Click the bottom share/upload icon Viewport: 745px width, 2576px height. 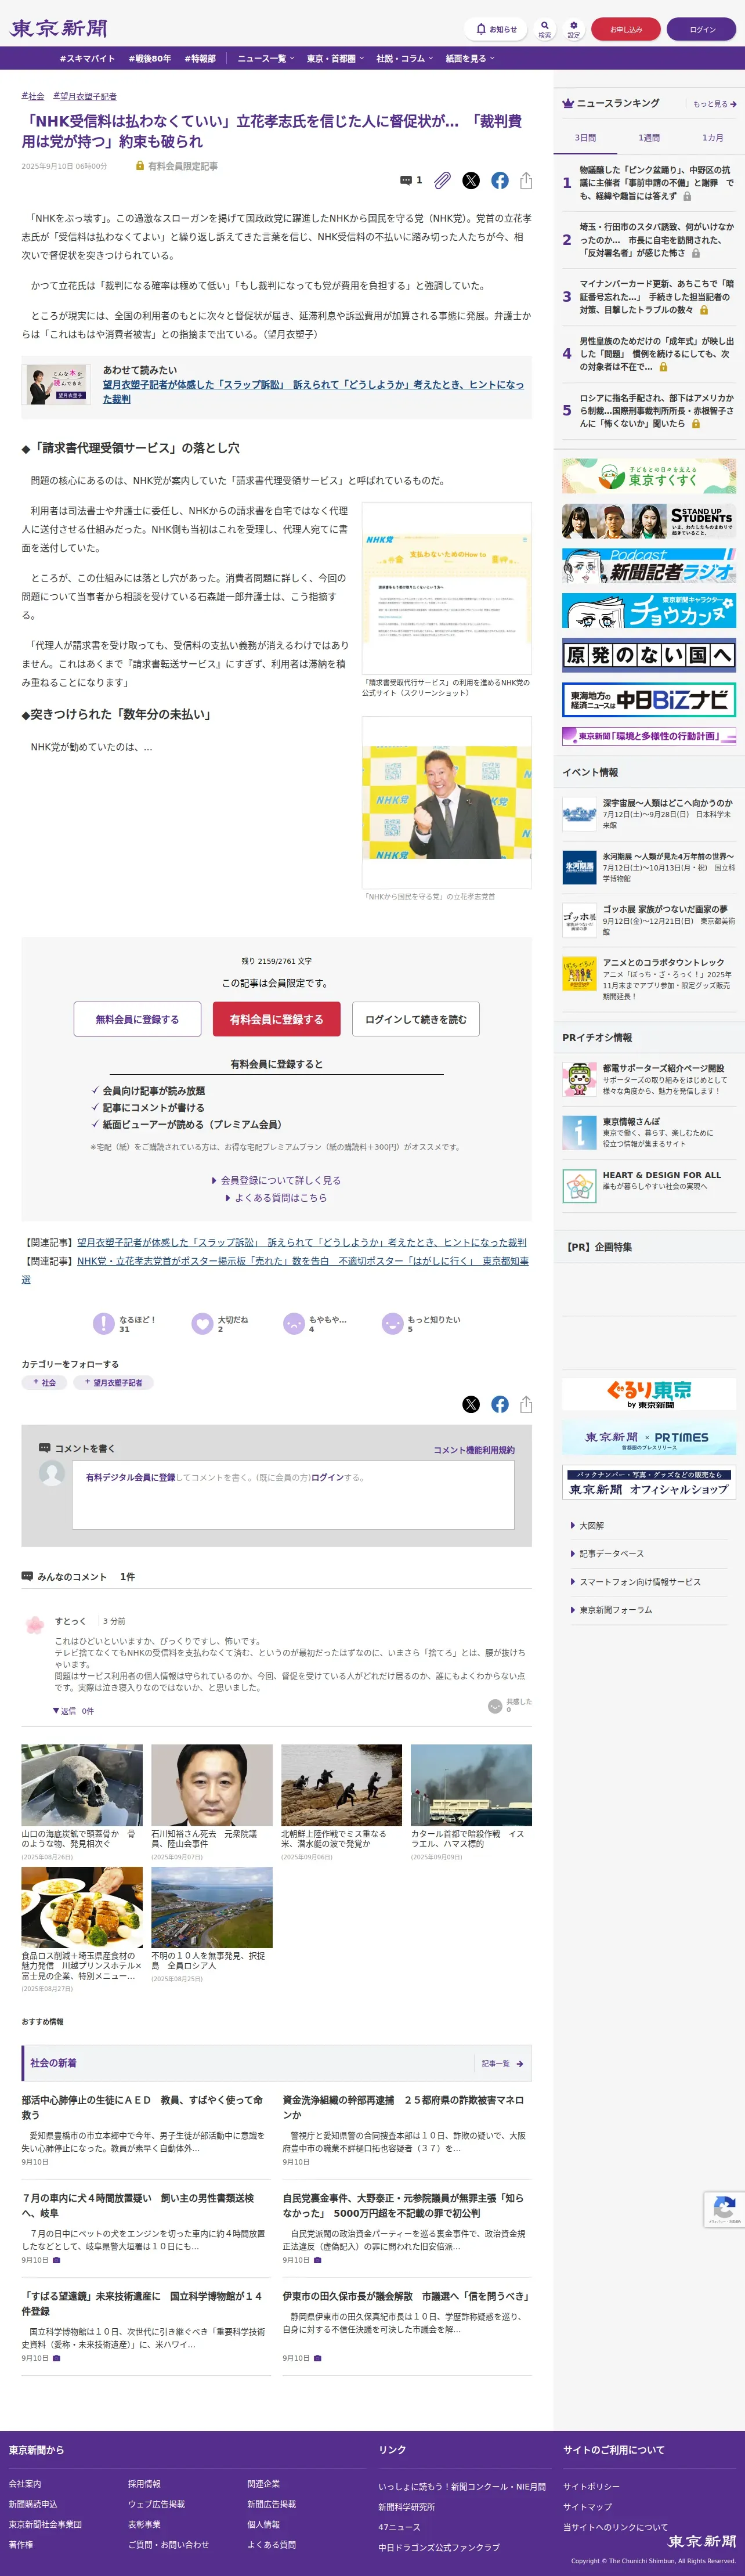pyautogui.click(x=526, y=1404)
